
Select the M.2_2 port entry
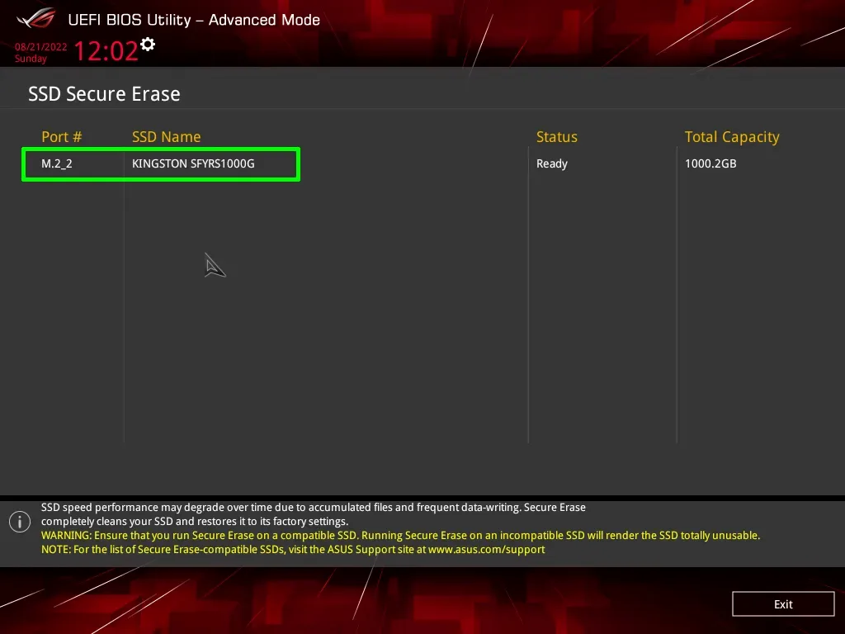[x=57, y=163]
